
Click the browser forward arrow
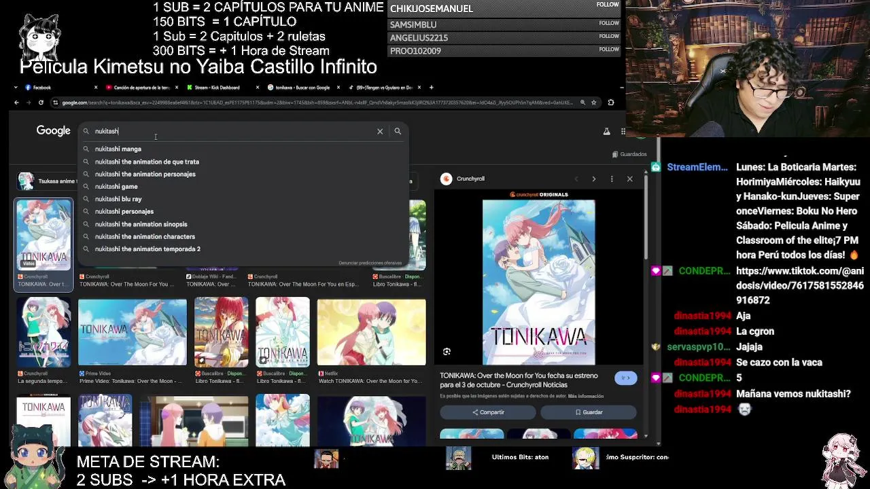(x=29, y=103)
